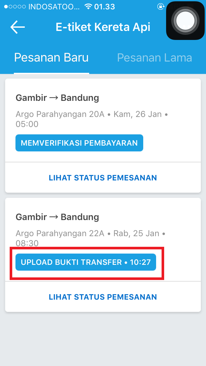Tap the Memverifikasi Pembayaran status badge
206x366 pixels.
coord(79,143)
